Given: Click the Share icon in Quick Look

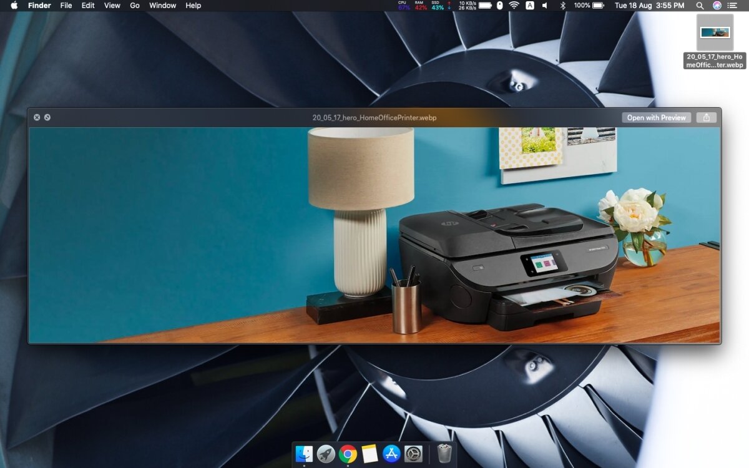Looking at the screenshot, I should [x=706, y=117].
